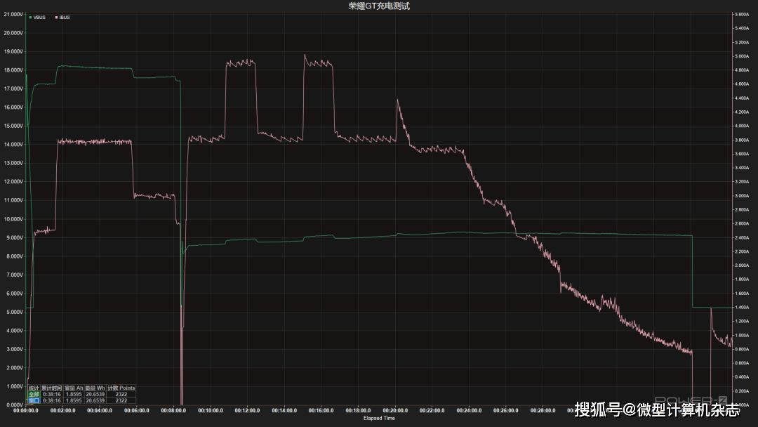Click the 3.800A label on current axis

click(742, 140)
